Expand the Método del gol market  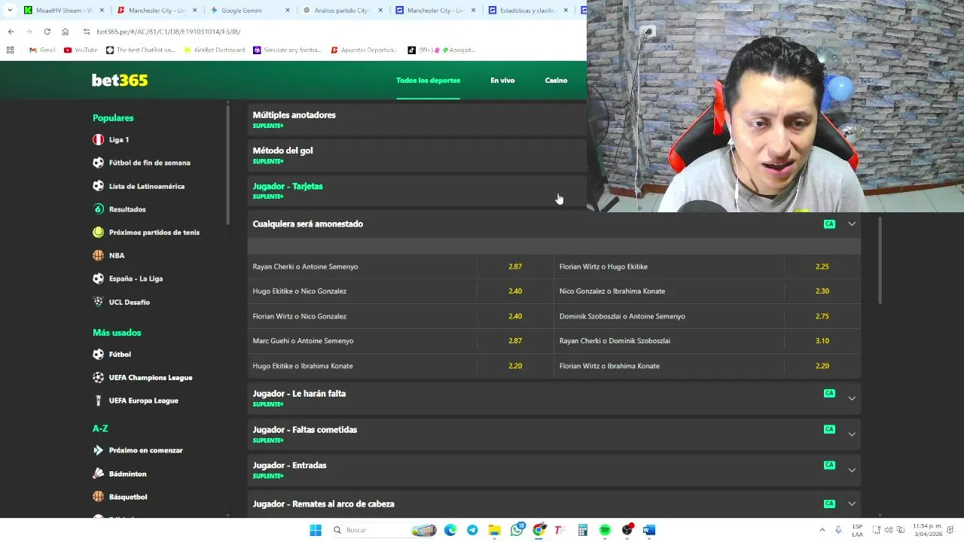[x=416, y=154]
